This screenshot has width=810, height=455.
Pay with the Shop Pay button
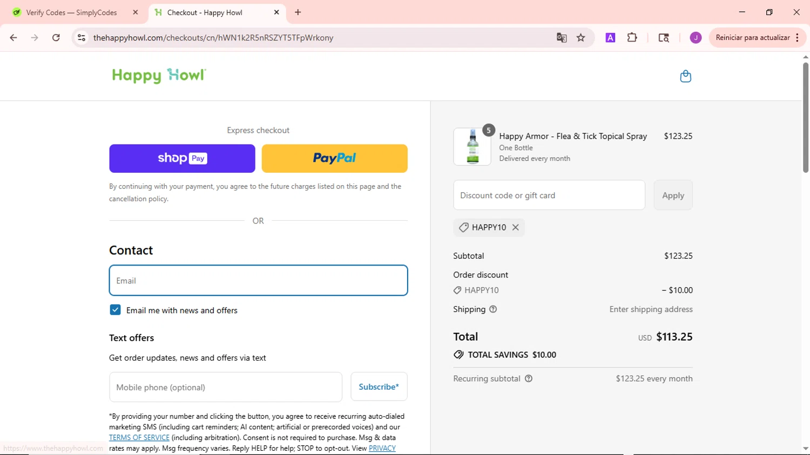click(182, 158)
